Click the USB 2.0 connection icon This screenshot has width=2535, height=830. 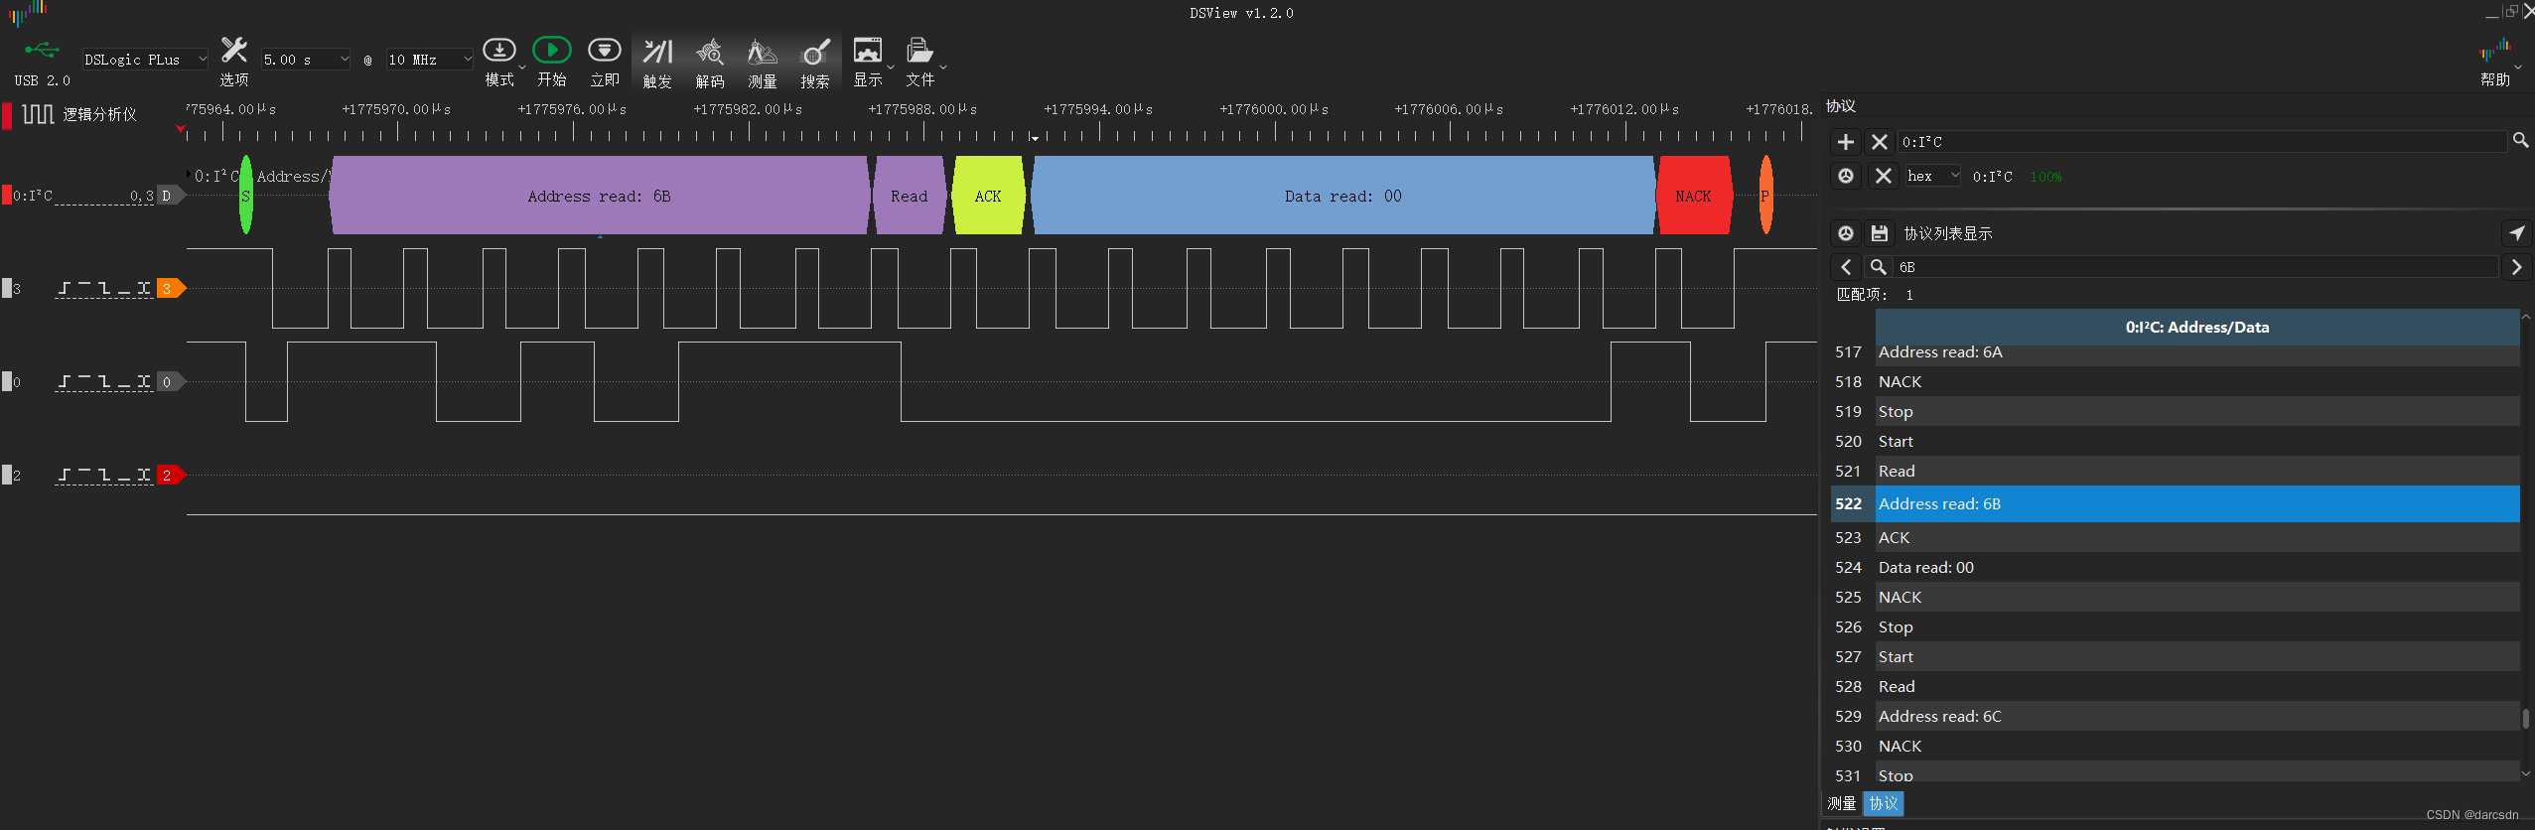[x=42, y=50]
